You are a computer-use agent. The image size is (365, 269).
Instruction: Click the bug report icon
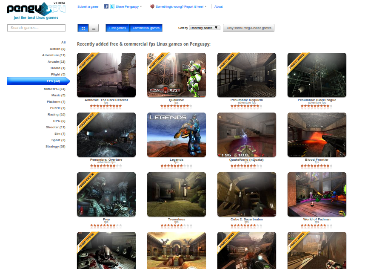click(152, 6)
